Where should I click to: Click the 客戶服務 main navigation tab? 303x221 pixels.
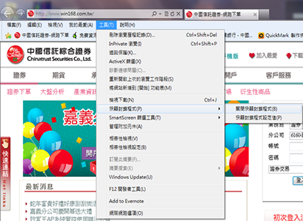tap(278, 75)
